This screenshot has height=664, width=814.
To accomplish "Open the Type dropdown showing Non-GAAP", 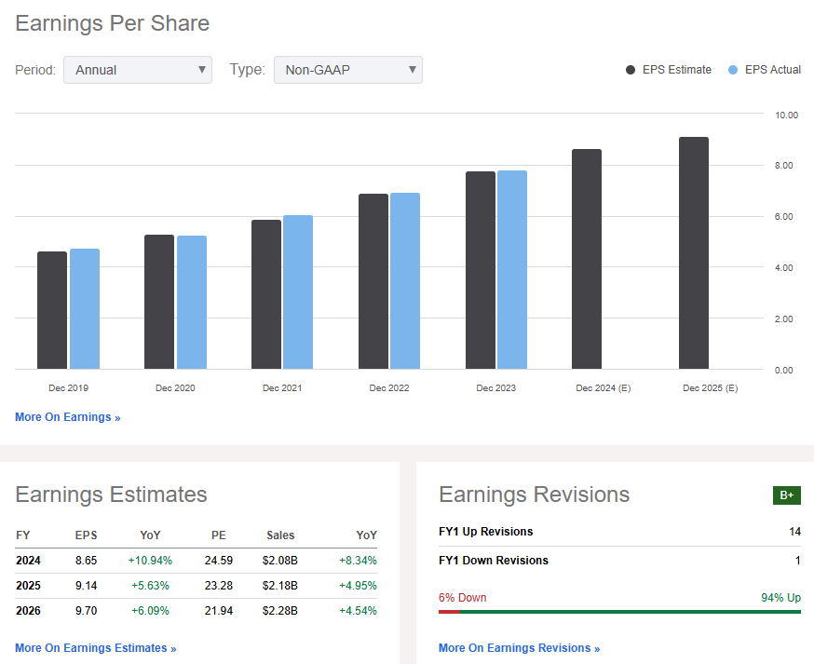I will (347, 70).
